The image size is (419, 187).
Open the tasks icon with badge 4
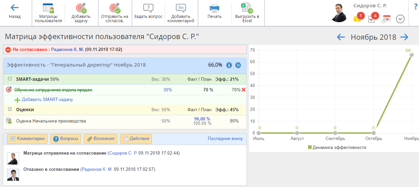(371, 19)
